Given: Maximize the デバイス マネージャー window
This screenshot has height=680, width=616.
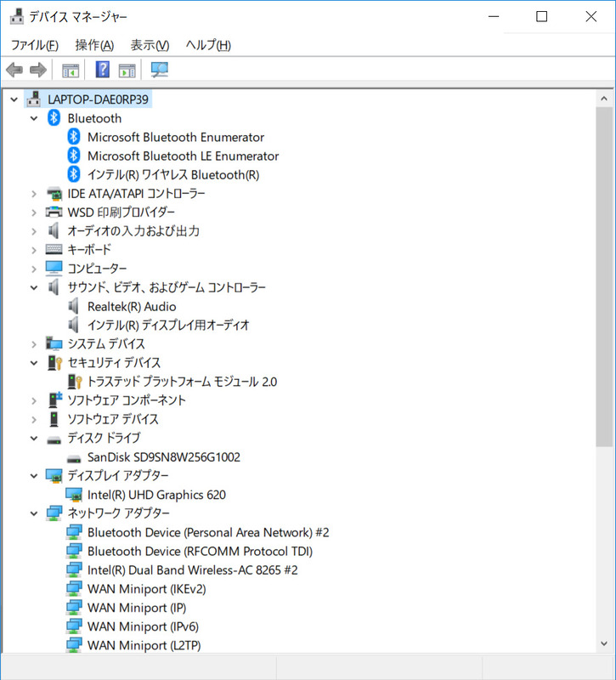Looking at the screenshot, I should (541, 16).
